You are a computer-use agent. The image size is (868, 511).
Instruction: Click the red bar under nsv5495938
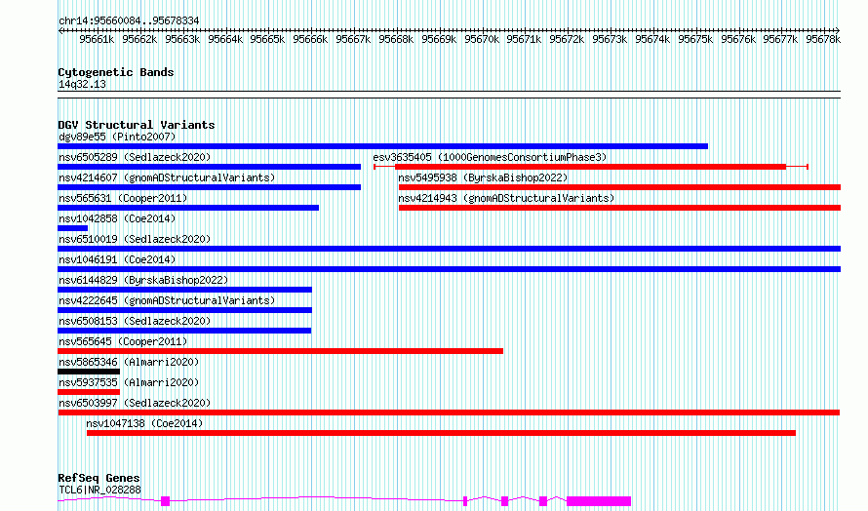619,187
